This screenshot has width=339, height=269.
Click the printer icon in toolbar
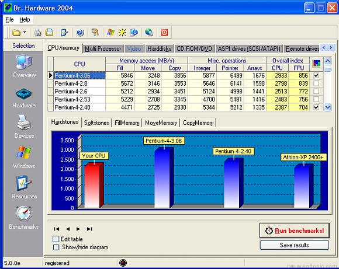pos(37,33)
